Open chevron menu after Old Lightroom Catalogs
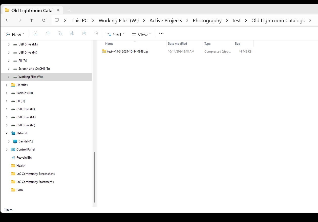The height and width of the screenshot is (222, 318). 310,20
